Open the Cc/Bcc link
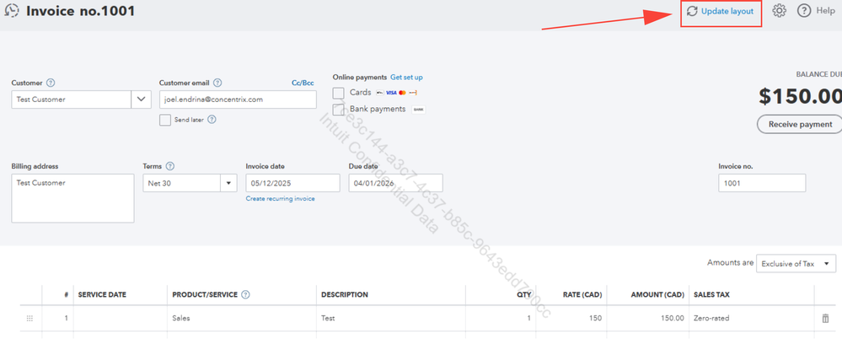The width and height of the screenshot is (842, 339). 303,83
